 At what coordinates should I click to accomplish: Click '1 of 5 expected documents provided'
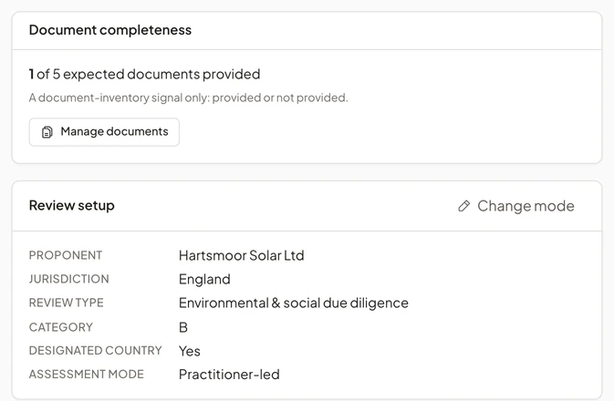coord(144,75)
